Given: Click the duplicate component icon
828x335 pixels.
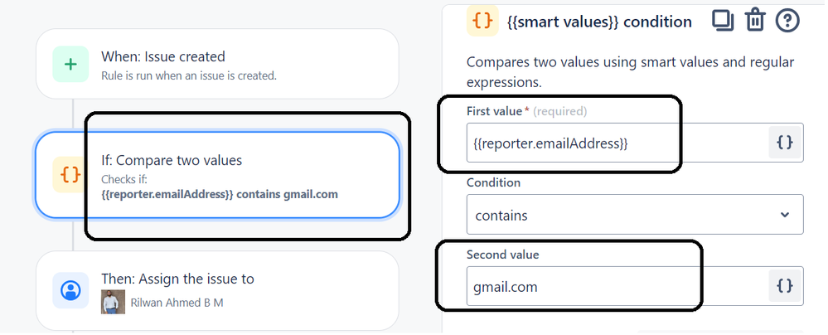Looking at the screenshot, I should tap(723, 20).
